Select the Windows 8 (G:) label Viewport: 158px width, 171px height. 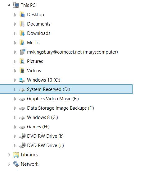click(x=43, y=117)
